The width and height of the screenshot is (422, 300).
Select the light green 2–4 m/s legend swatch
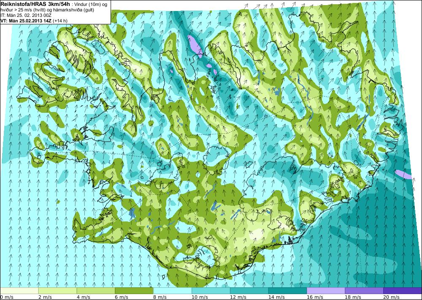57,291
